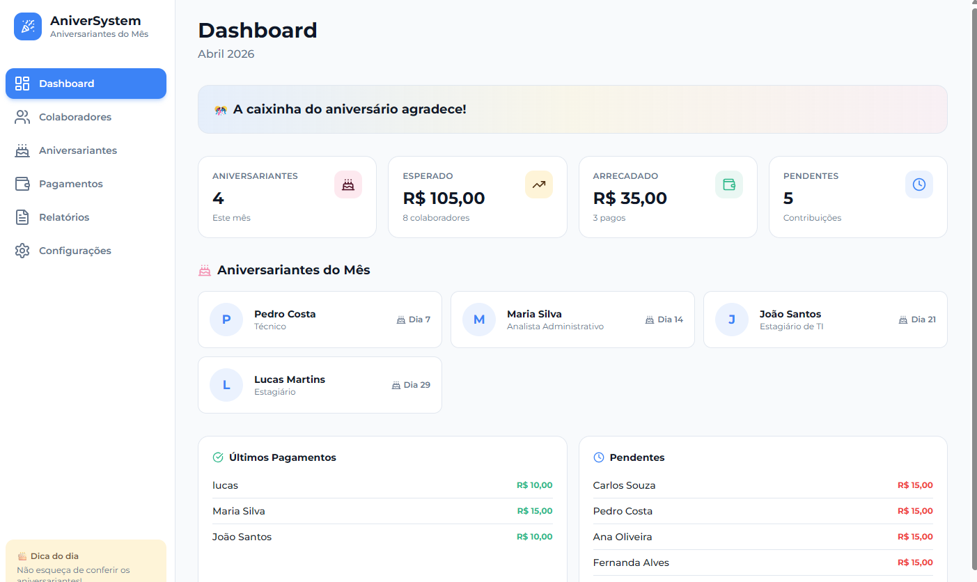Open the Colaboradores page in sidebar
Screen dimensions: 977x582
click(x=75, y=117)
